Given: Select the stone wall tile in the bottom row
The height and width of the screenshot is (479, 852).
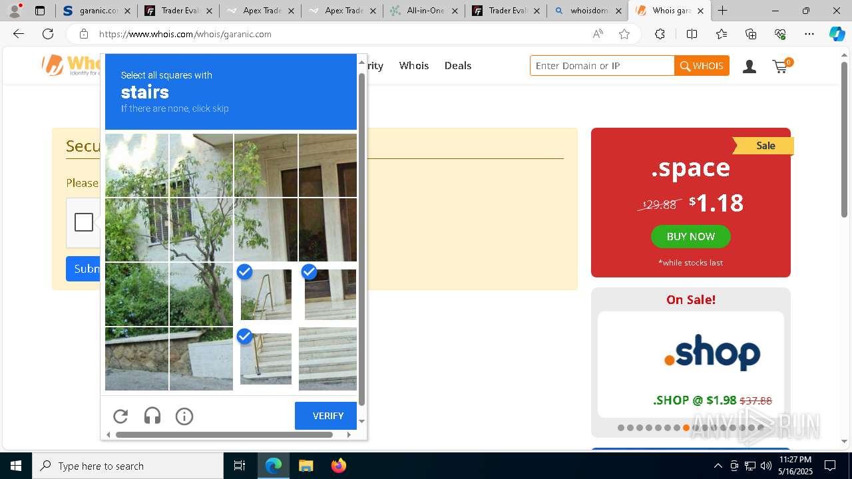Looking at the screenshot, I should 136,359.
